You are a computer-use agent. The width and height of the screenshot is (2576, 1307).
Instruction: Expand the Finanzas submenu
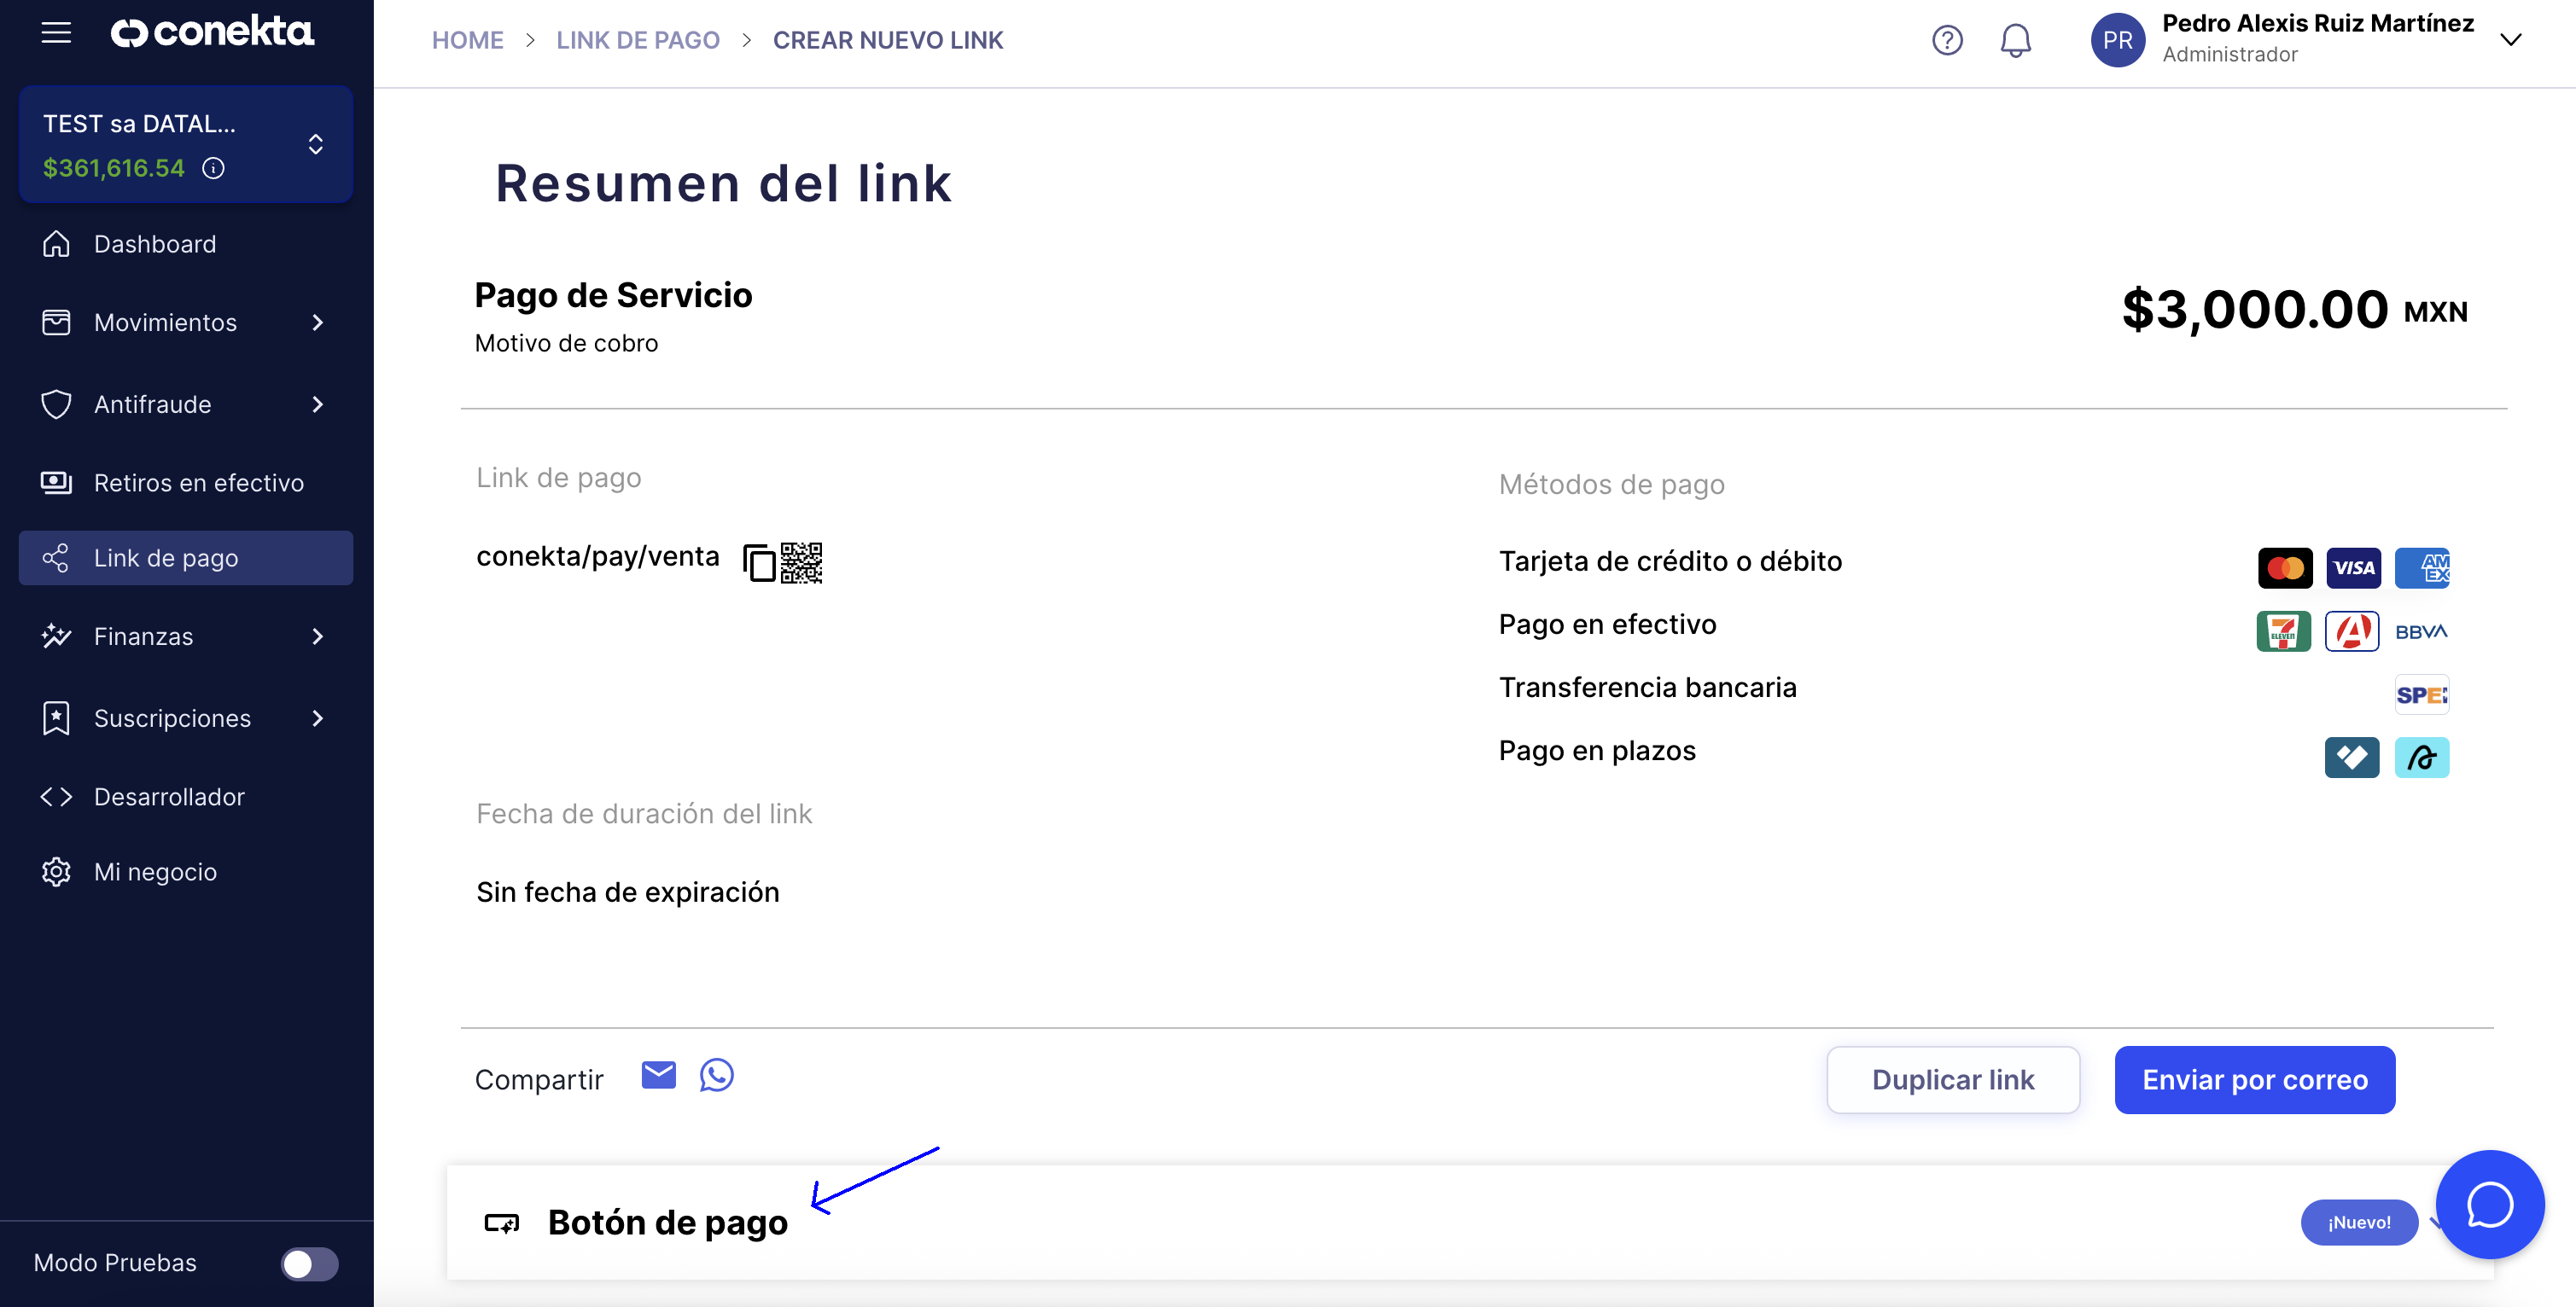click(x=186, y=636)
